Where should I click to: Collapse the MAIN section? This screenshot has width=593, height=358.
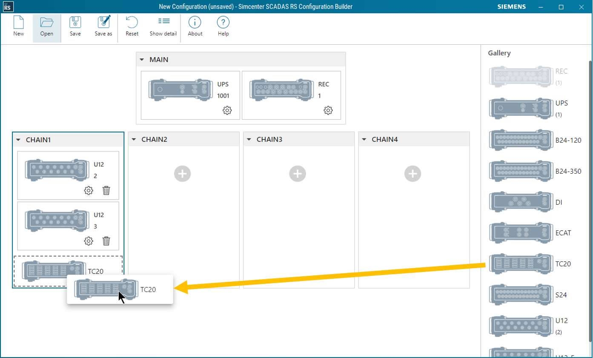[x=142, y=60]
